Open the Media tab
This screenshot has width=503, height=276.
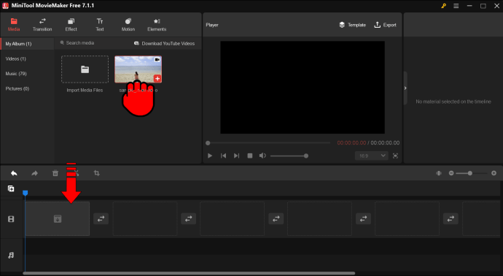coord(14,25)
